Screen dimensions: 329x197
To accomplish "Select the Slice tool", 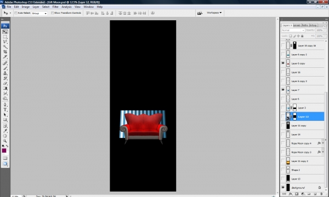I will point(5,57).
